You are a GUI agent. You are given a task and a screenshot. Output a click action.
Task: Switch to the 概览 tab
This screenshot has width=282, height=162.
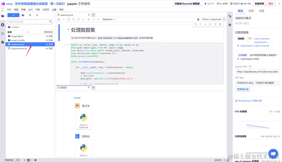point(241,11)
